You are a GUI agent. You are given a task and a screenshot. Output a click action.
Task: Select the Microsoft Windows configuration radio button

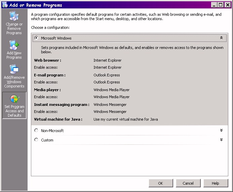point(36,38)
